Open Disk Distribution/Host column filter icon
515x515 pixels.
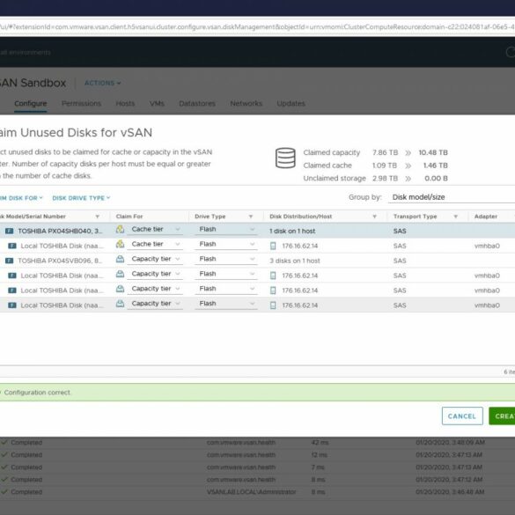point(374,217)
